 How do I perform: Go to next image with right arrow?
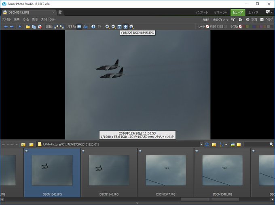point(12,27)
